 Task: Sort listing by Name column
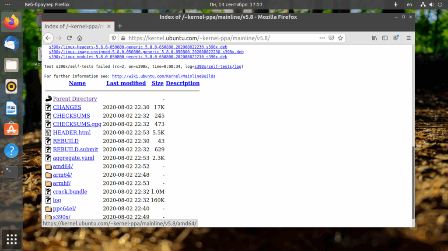(77, 83)
